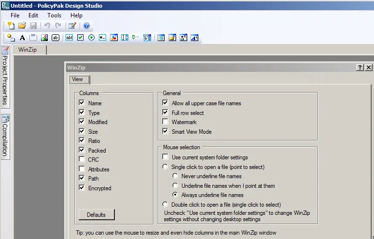Select the Label tool (letter A icon)
374x239 pixels.
pos(22,38)
